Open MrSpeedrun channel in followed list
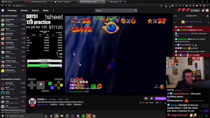This screenshot has height=118, width=210. pyautogui.click(x=13, y=71)
